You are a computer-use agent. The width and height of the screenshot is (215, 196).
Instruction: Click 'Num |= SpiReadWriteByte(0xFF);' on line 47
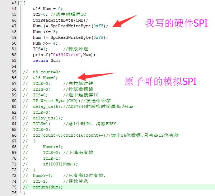tap(70, 26)
